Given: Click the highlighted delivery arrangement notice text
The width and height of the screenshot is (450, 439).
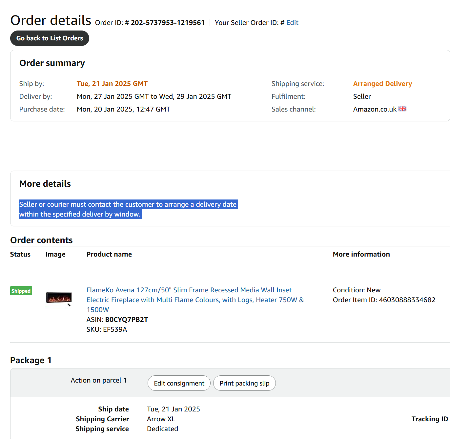Looking at the screenshot, I should click(128, 205).
